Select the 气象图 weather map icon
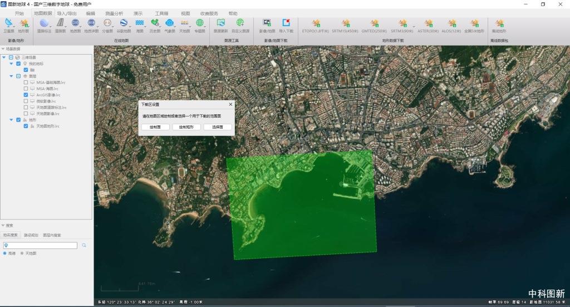Image resolution: width=570 pixels, height=307 pixels. [169, 23]
